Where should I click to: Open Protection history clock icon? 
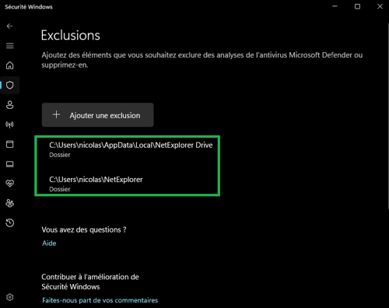click(x=10, y=223)
